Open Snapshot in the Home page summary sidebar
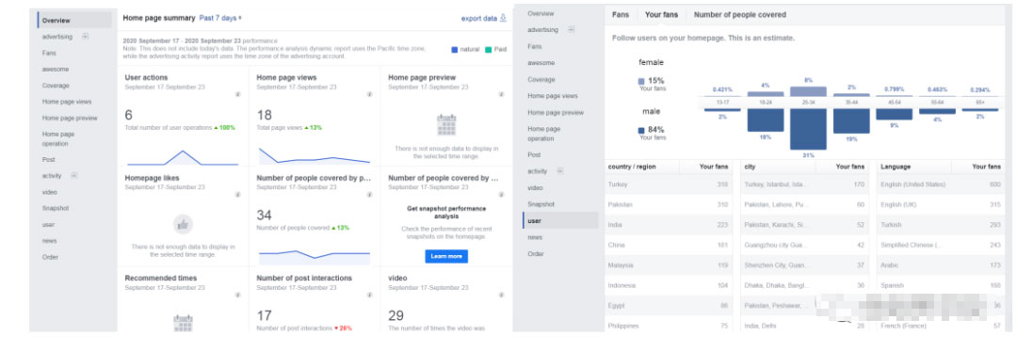Screen dimensions: 1017x352 coord(56,208)
